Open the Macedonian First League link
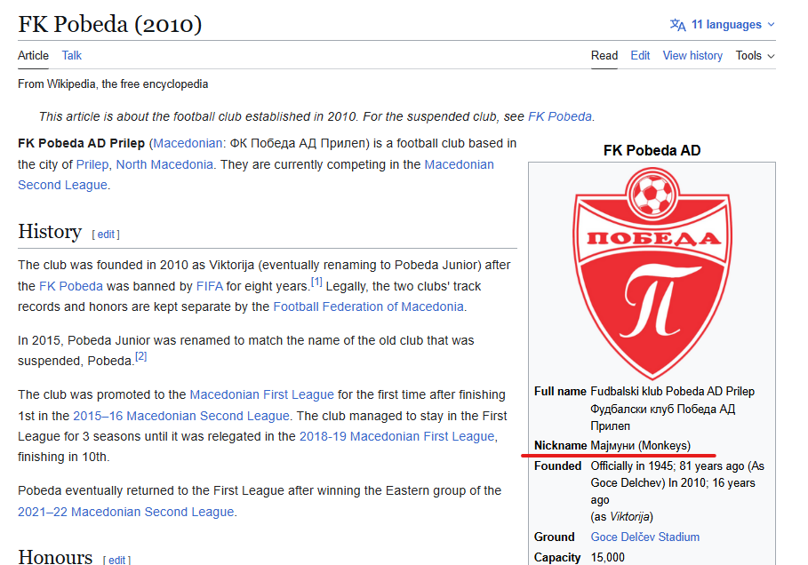 click(261, 394)
